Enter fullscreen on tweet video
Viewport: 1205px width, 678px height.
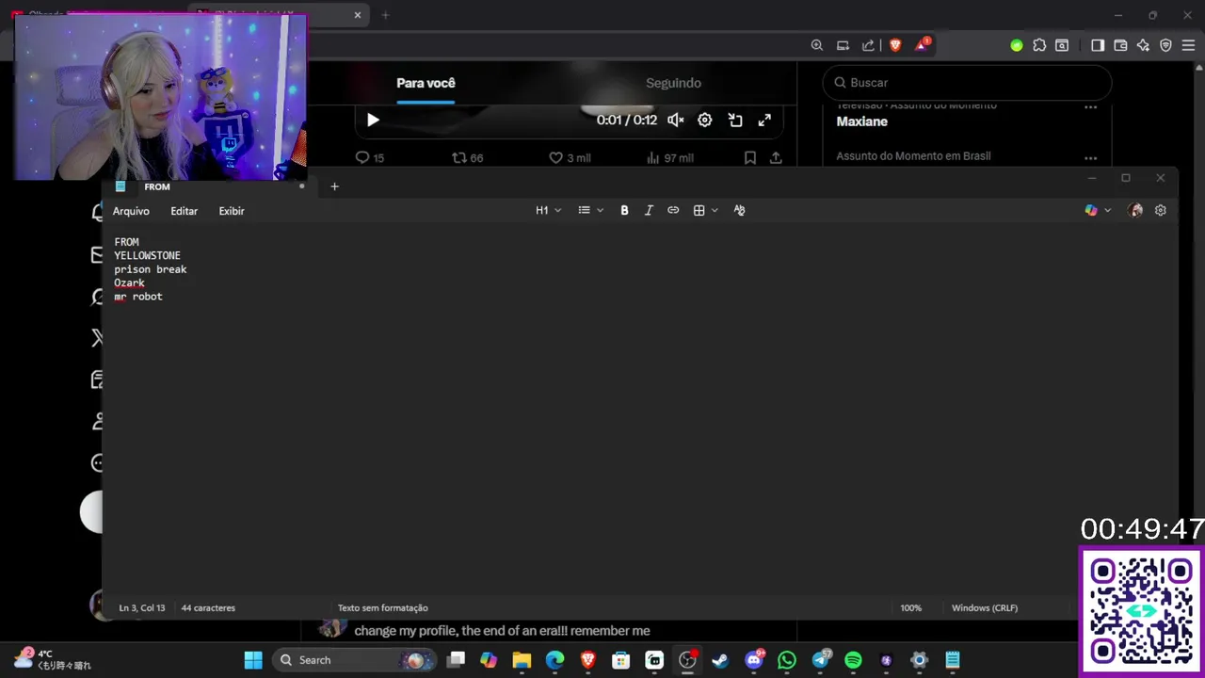coord(764,120)
